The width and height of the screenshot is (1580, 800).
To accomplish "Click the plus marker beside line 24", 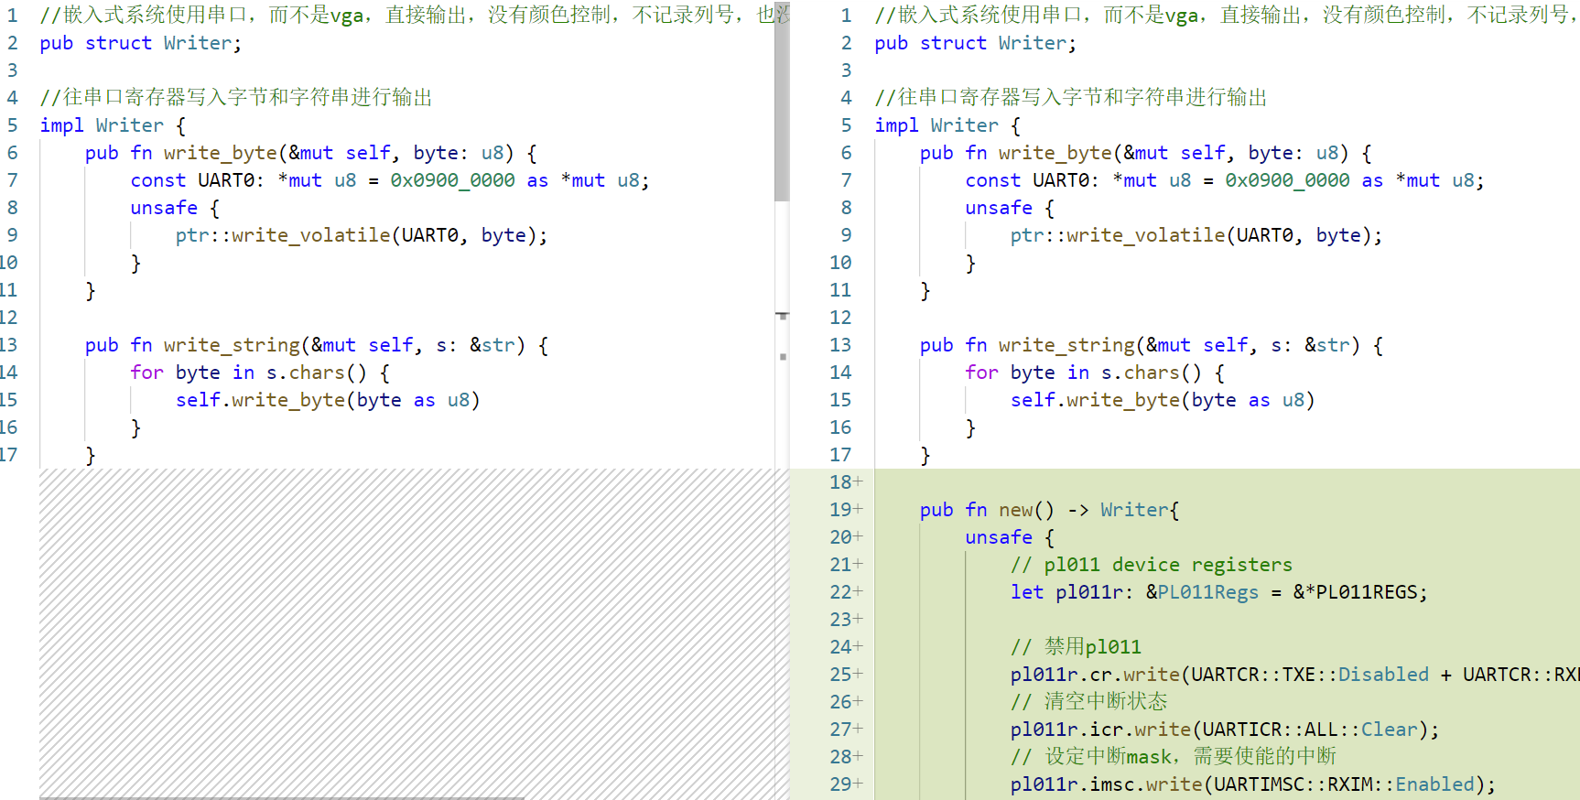I will pyautogui.click(x=859, y=647).
